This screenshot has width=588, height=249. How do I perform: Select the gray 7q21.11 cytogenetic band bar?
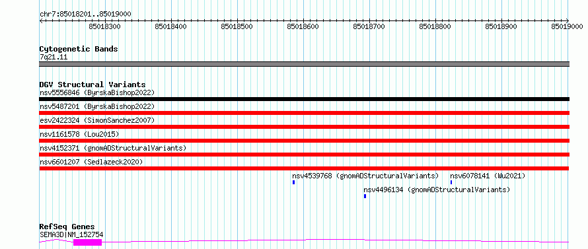click(x=304, y=64)
